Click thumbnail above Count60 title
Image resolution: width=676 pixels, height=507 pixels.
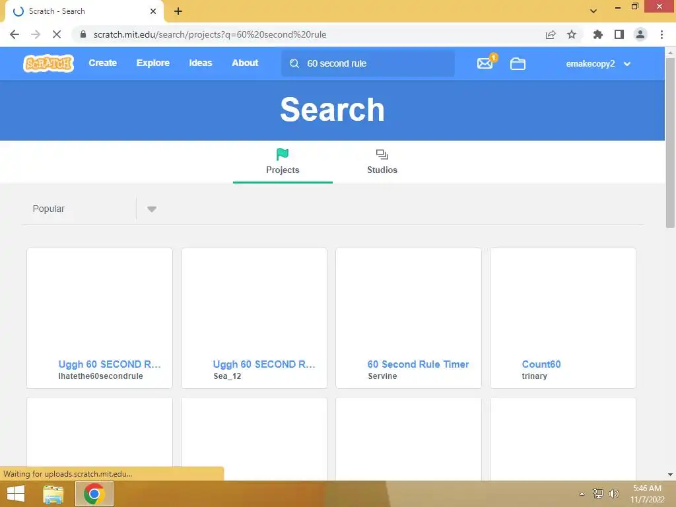tap(562, 302)
